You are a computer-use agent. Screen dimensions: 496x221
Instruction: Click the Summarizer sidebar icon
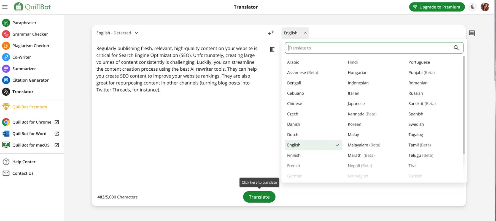click(x=6, y=69)
